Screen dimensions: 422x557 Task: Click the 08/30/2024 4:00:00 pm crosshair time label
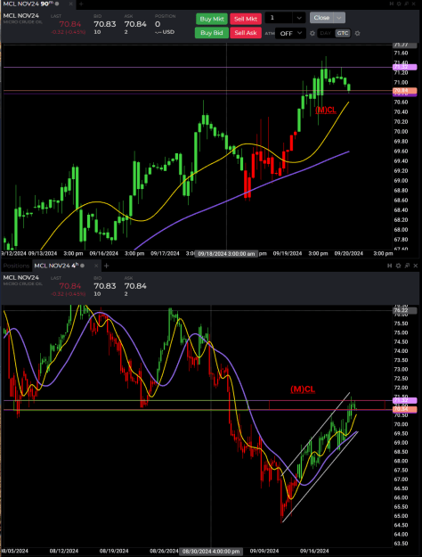point(211,552)
